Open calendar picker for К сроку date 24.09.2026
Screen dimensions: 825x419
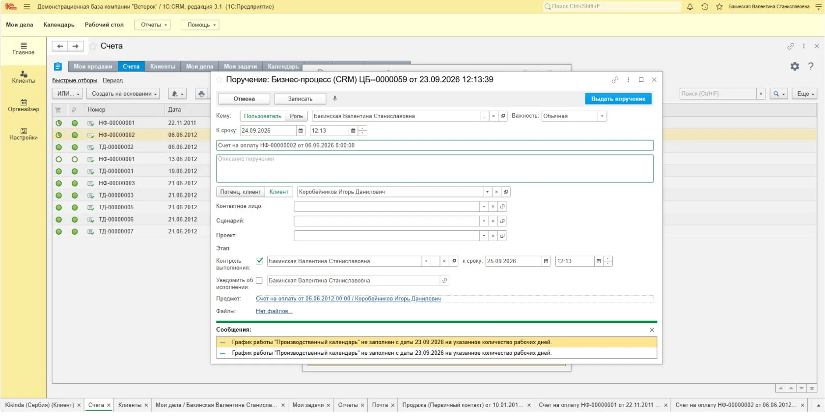click(x=301, y=131)
